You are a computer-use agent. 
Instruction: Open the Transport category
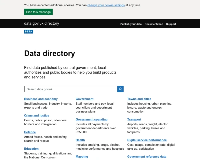[134, 119]
